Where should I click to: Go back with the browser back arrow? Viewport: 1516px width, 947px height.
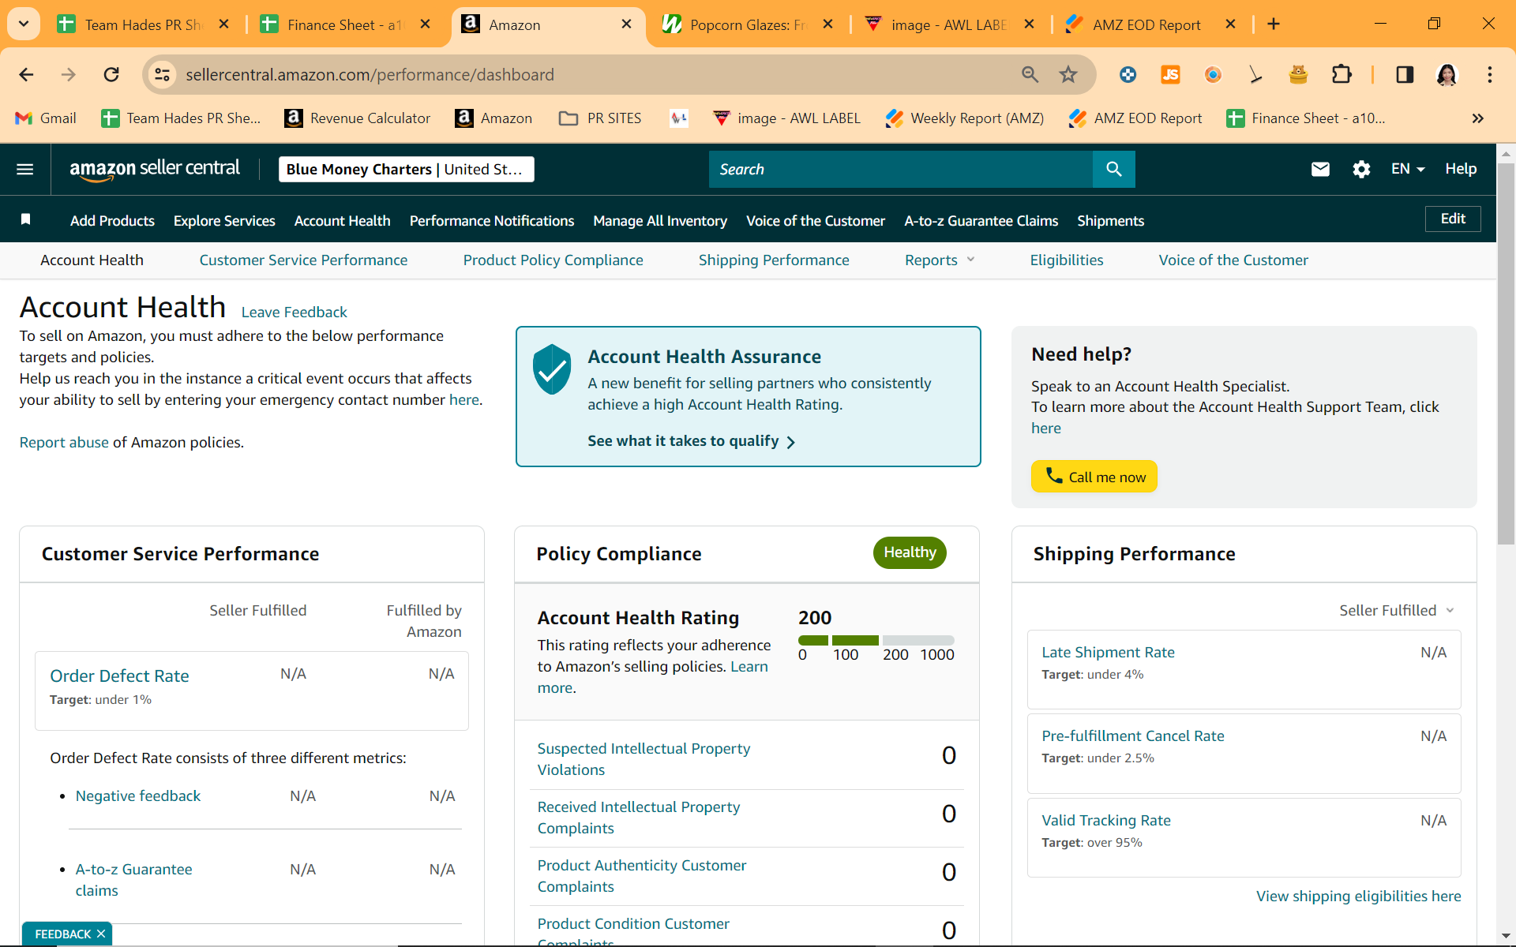click(26, 74)
